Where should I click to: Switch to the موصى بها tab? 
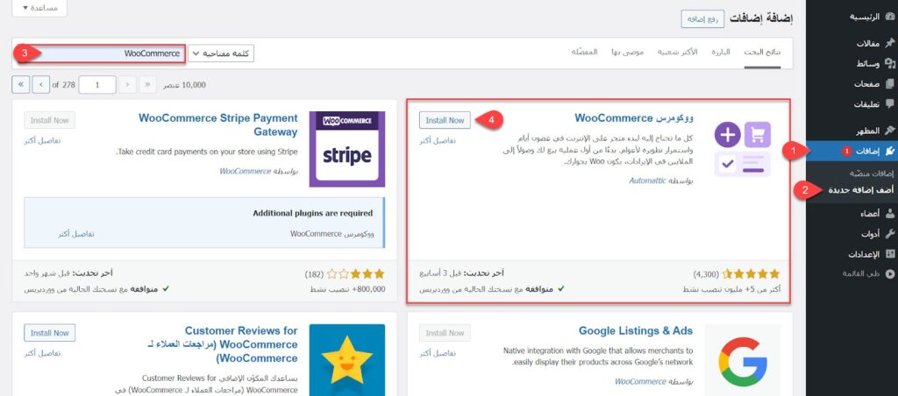628,52
